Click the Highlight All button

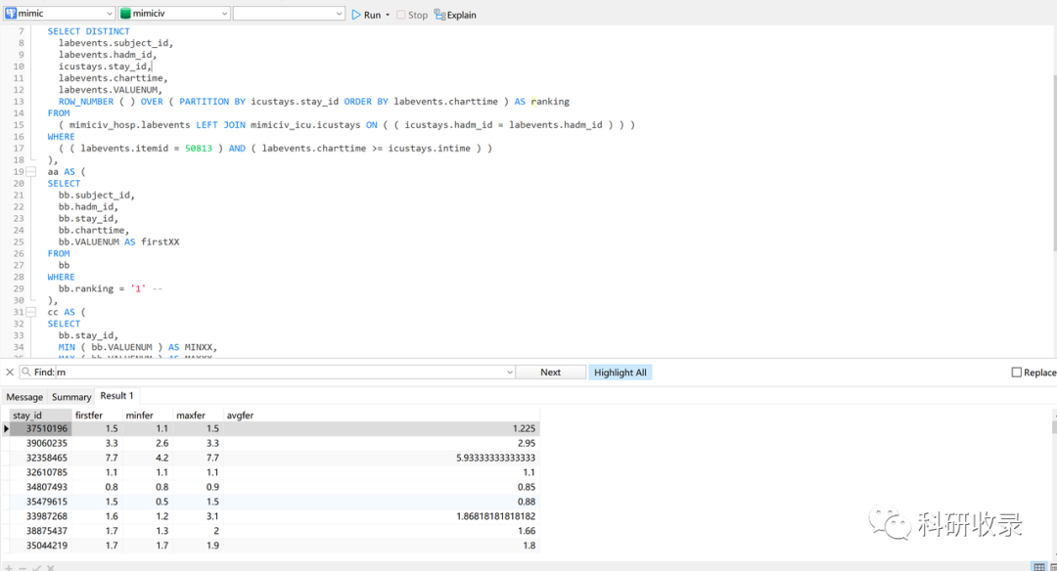pos(620,373)
